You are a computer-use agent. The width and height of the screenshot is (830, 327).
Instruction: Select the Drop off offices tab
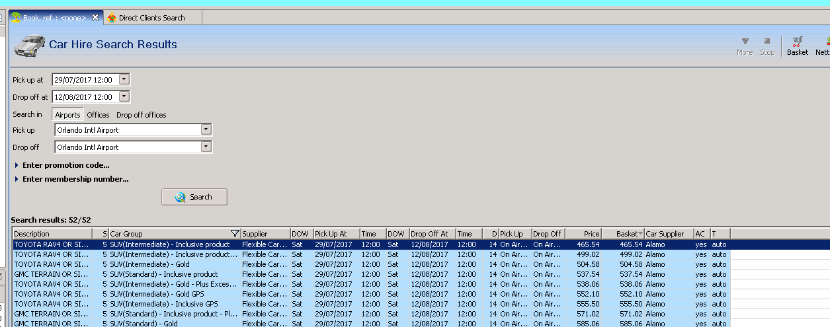[142, 114]
